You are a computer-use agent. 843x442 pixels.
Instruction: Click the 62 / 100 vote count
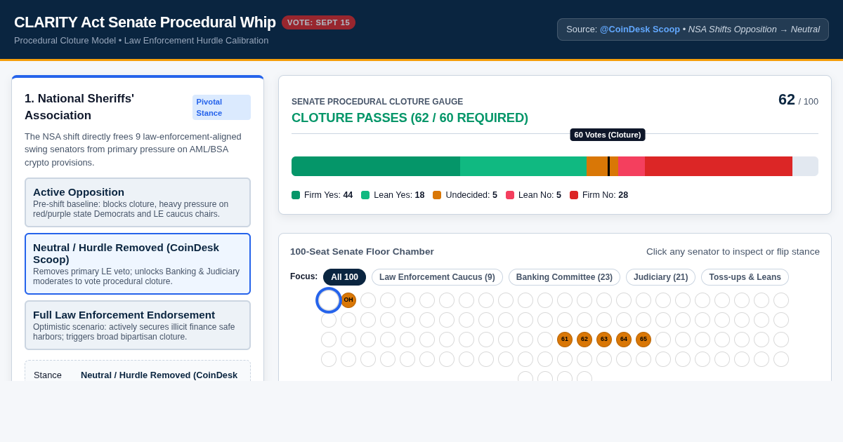[x=798, y=100]
